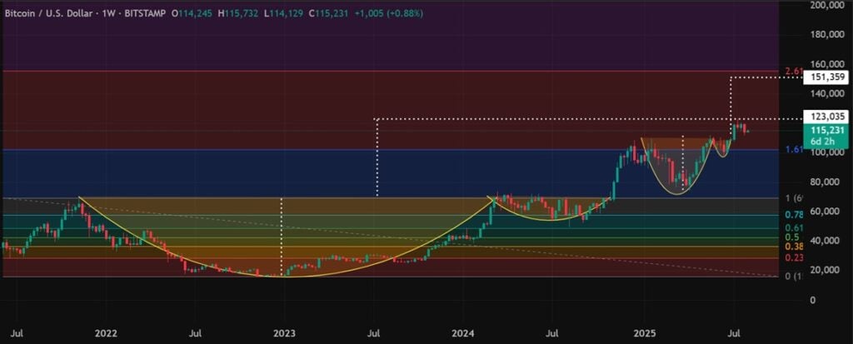This screenshot has height=344, width=853.
Task: Click the +1,005 (+0.88%) change readout
Action: pyautogui.click(x=388, y=13)
